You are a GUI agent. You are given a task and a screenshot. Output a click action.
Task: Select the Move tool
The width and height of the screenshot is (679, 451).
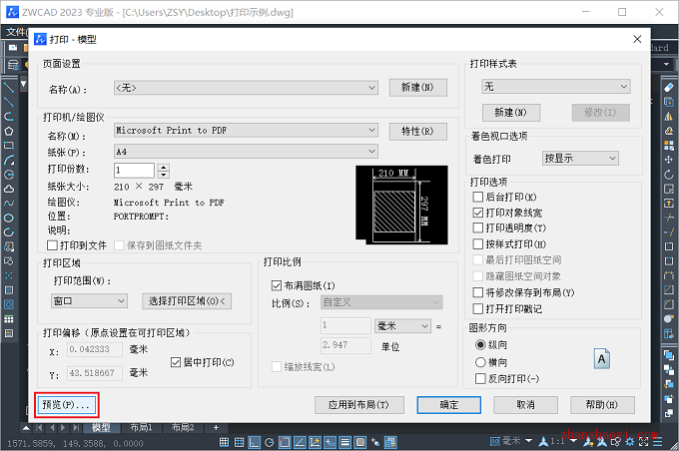[x=669, y=160]
